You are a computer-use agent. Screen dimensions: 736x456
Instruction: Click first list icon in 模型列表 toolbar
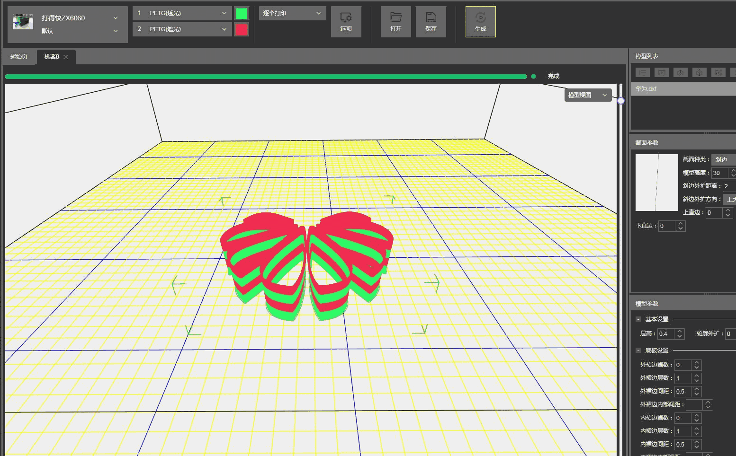click(x=643, y=72)
